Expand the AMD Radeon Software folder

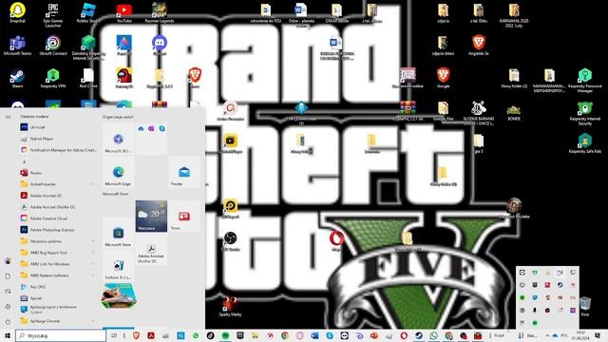57,275
